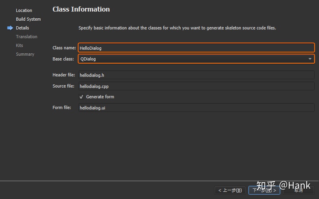Click the Class name label

(64, 48)
